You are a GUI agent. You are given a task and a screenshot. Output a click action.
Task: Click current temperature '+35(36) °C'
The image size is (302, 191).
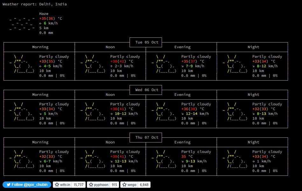[x=51, y=18]
